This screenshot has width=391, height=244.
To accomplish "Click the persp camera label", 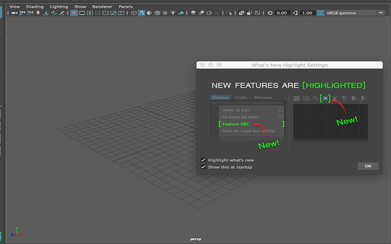I will [x=195, y=239].
